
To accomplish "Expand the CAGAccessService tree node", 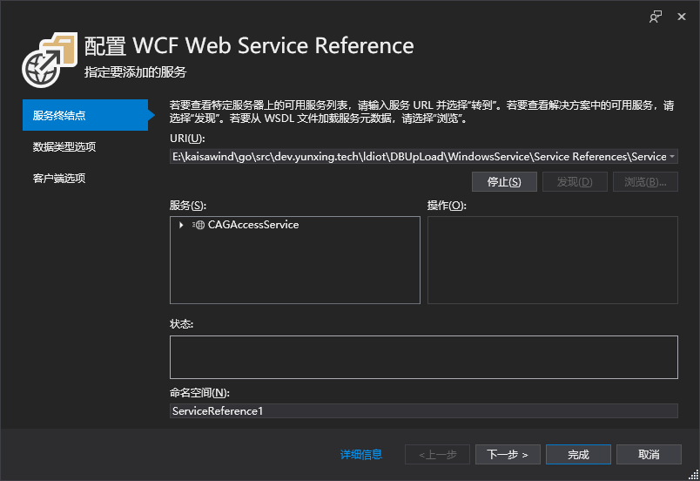I will [181, 225].
